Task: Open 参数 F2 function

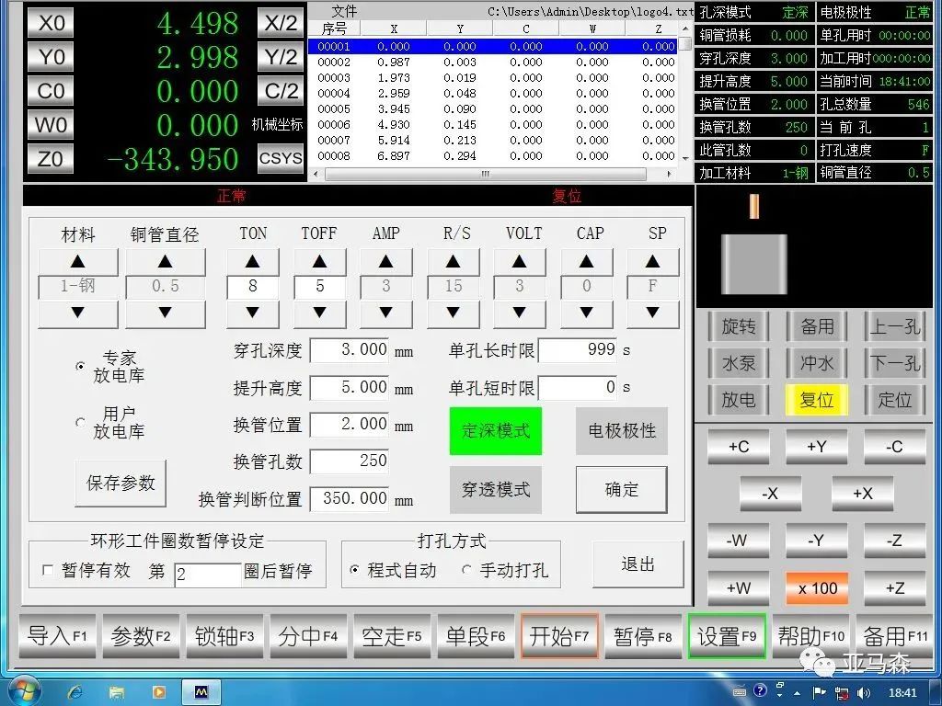Action: [141, 636]
